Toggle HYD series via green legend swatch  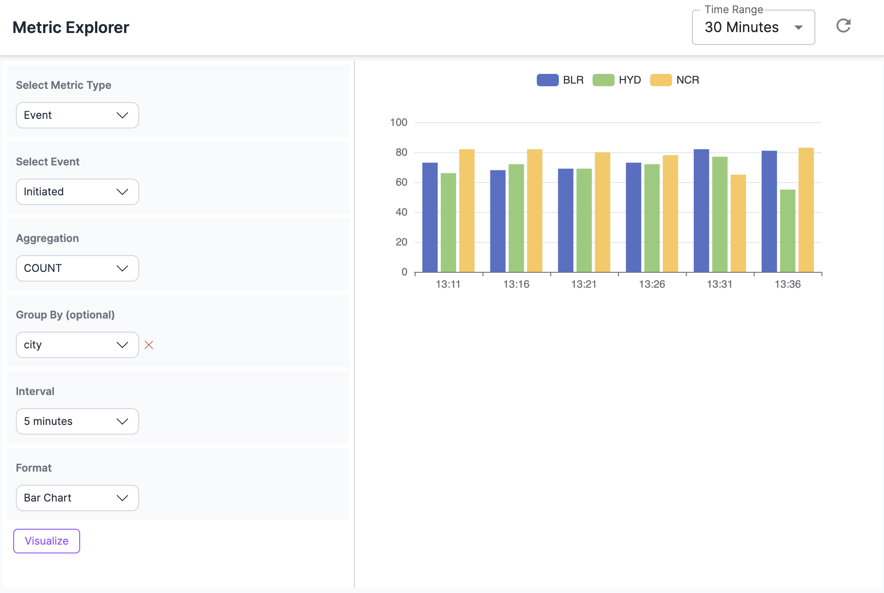[603, 80]
